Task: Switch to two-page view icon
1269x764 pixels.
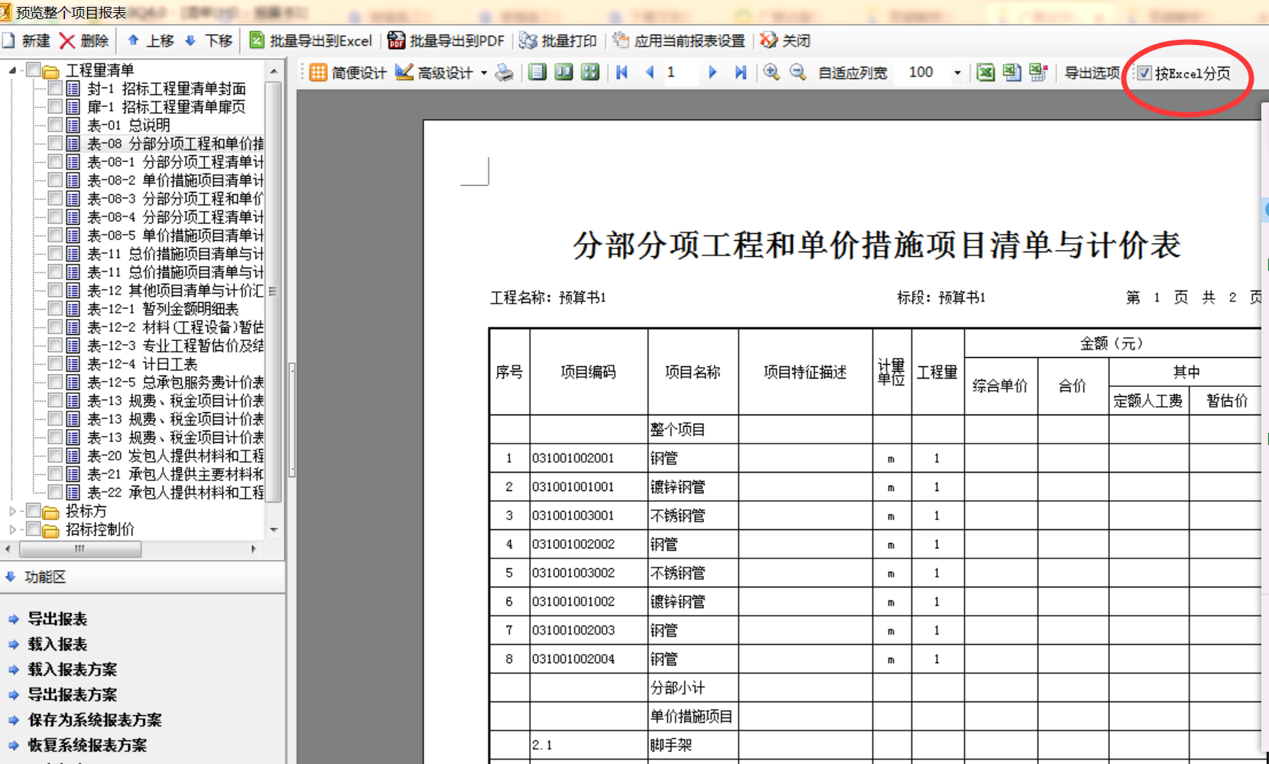Action: click(564, 73)
